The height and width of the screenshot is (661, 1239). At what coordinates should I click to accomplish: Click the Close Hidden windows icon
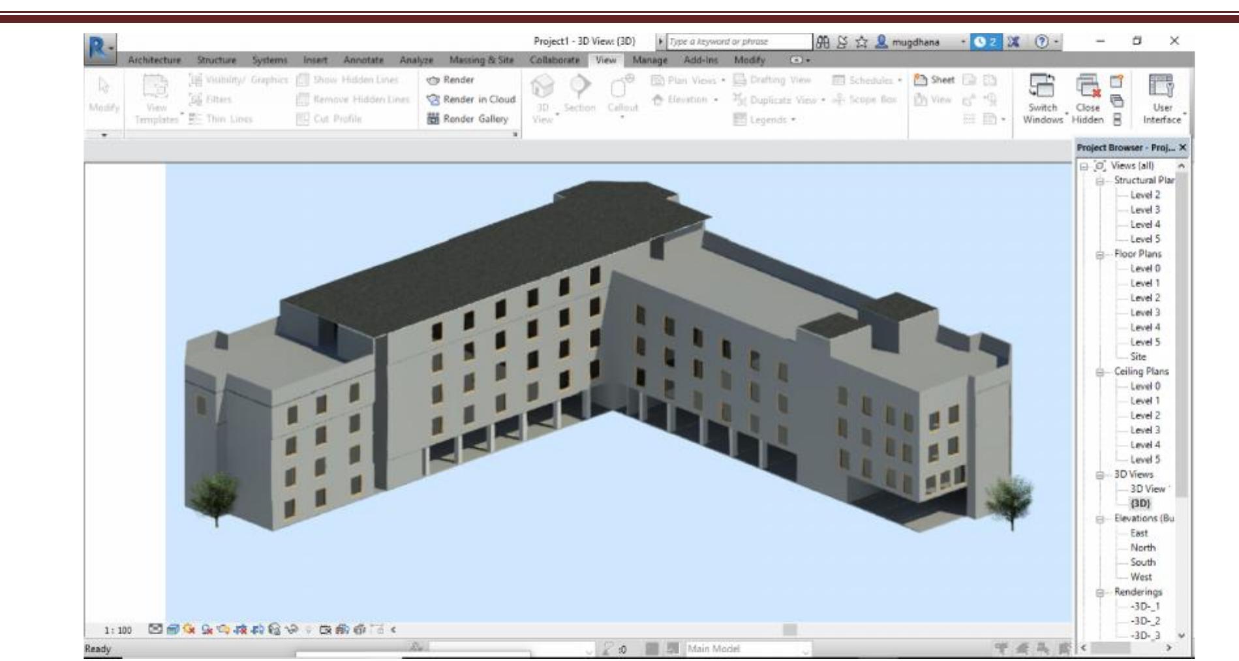tap(1087, 86)
